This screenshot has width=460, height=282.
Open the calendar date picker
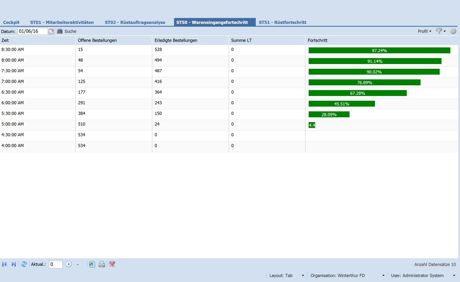tap(51, 31)
